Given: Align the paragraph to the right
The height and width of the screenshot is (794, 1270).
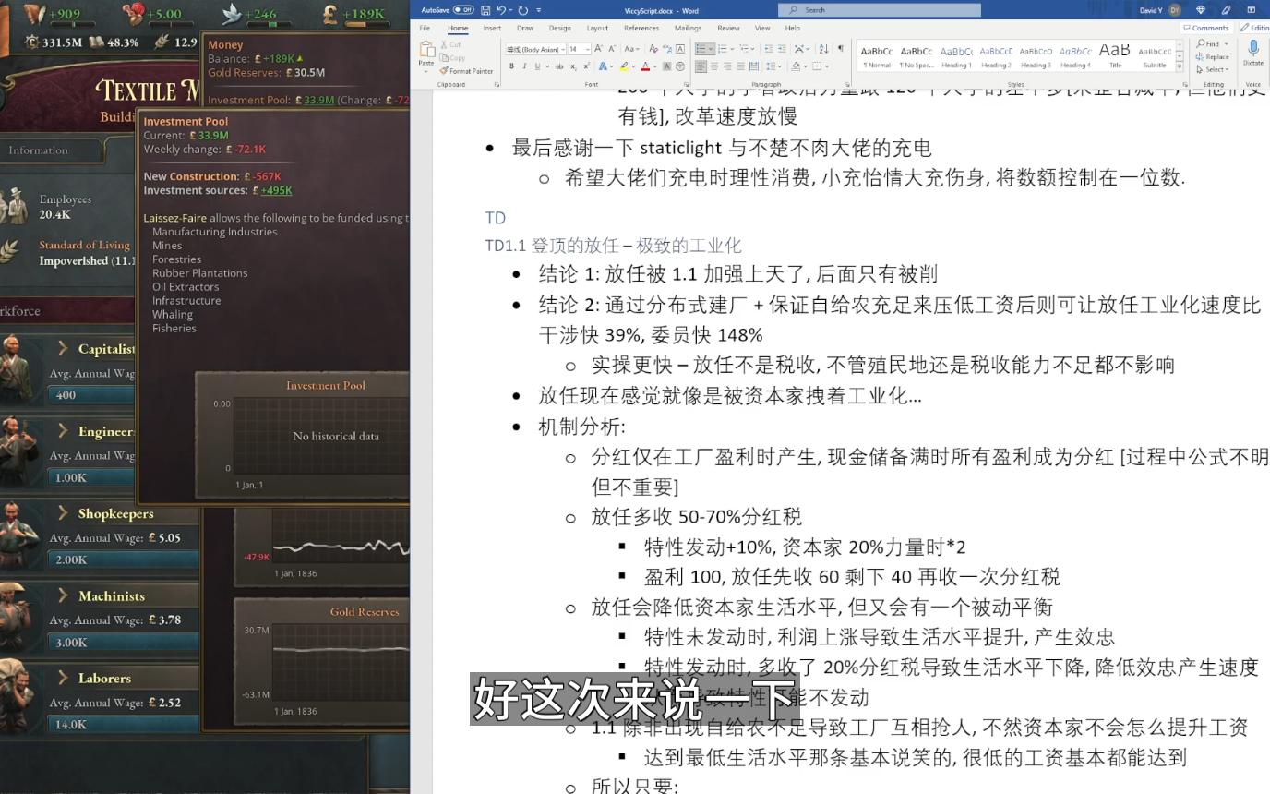Looking at the screenshot, I should [x=727, y=66].
